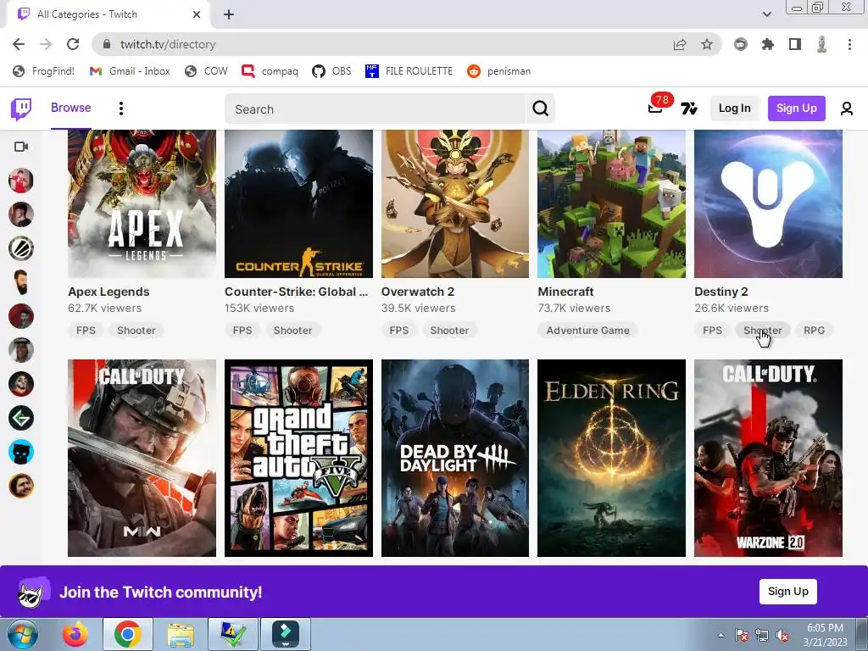Open the compaq bookmark

pyautogui.click(x=270, y=71)
